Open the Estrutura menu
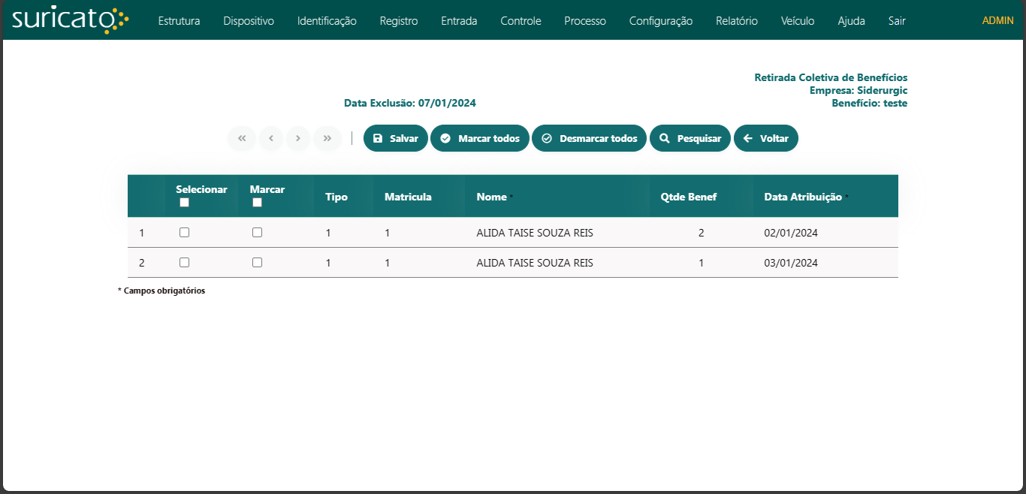The image size is (1026, 494). click(179, 21)
